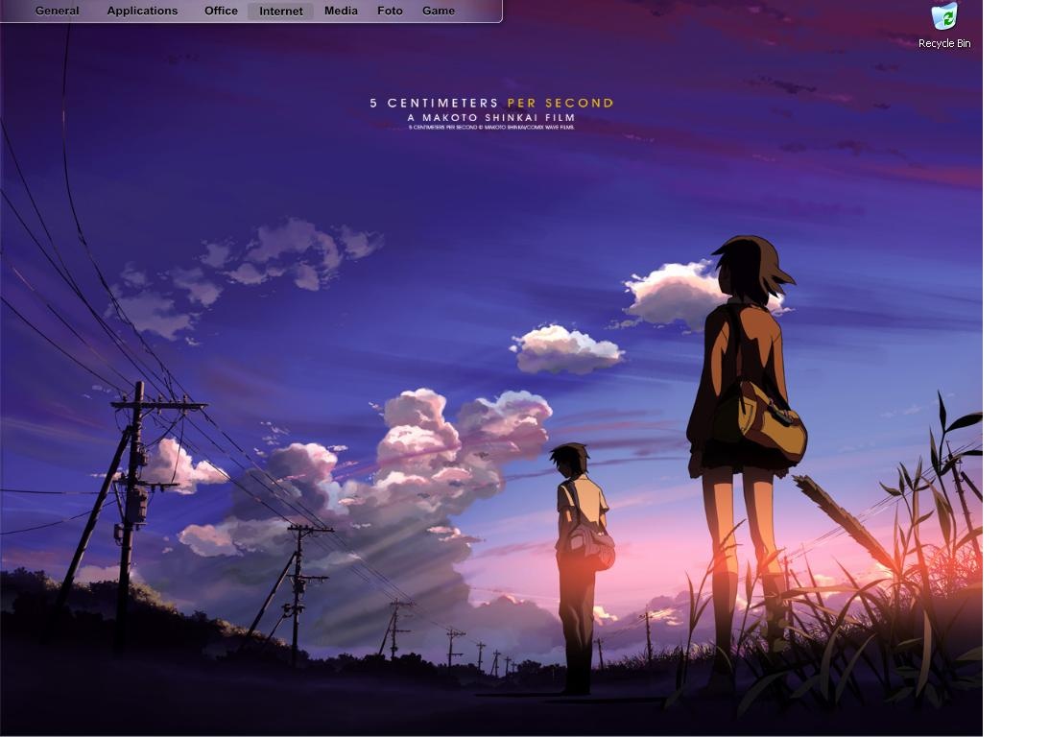Open the Game tab
This screenshot has height=737, width=1049.
coord(439,11)
